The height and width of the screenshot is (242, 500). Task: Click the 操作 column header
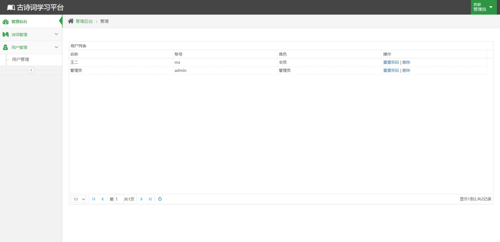point(434,54)
